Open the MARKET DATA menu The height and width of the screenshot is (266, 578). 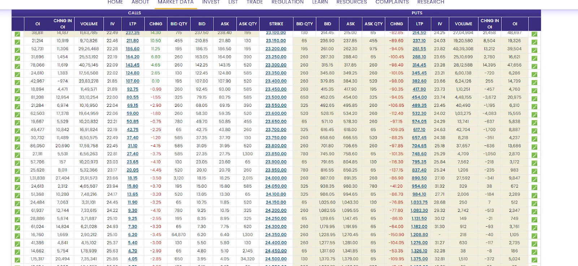[x=176, y=2]
